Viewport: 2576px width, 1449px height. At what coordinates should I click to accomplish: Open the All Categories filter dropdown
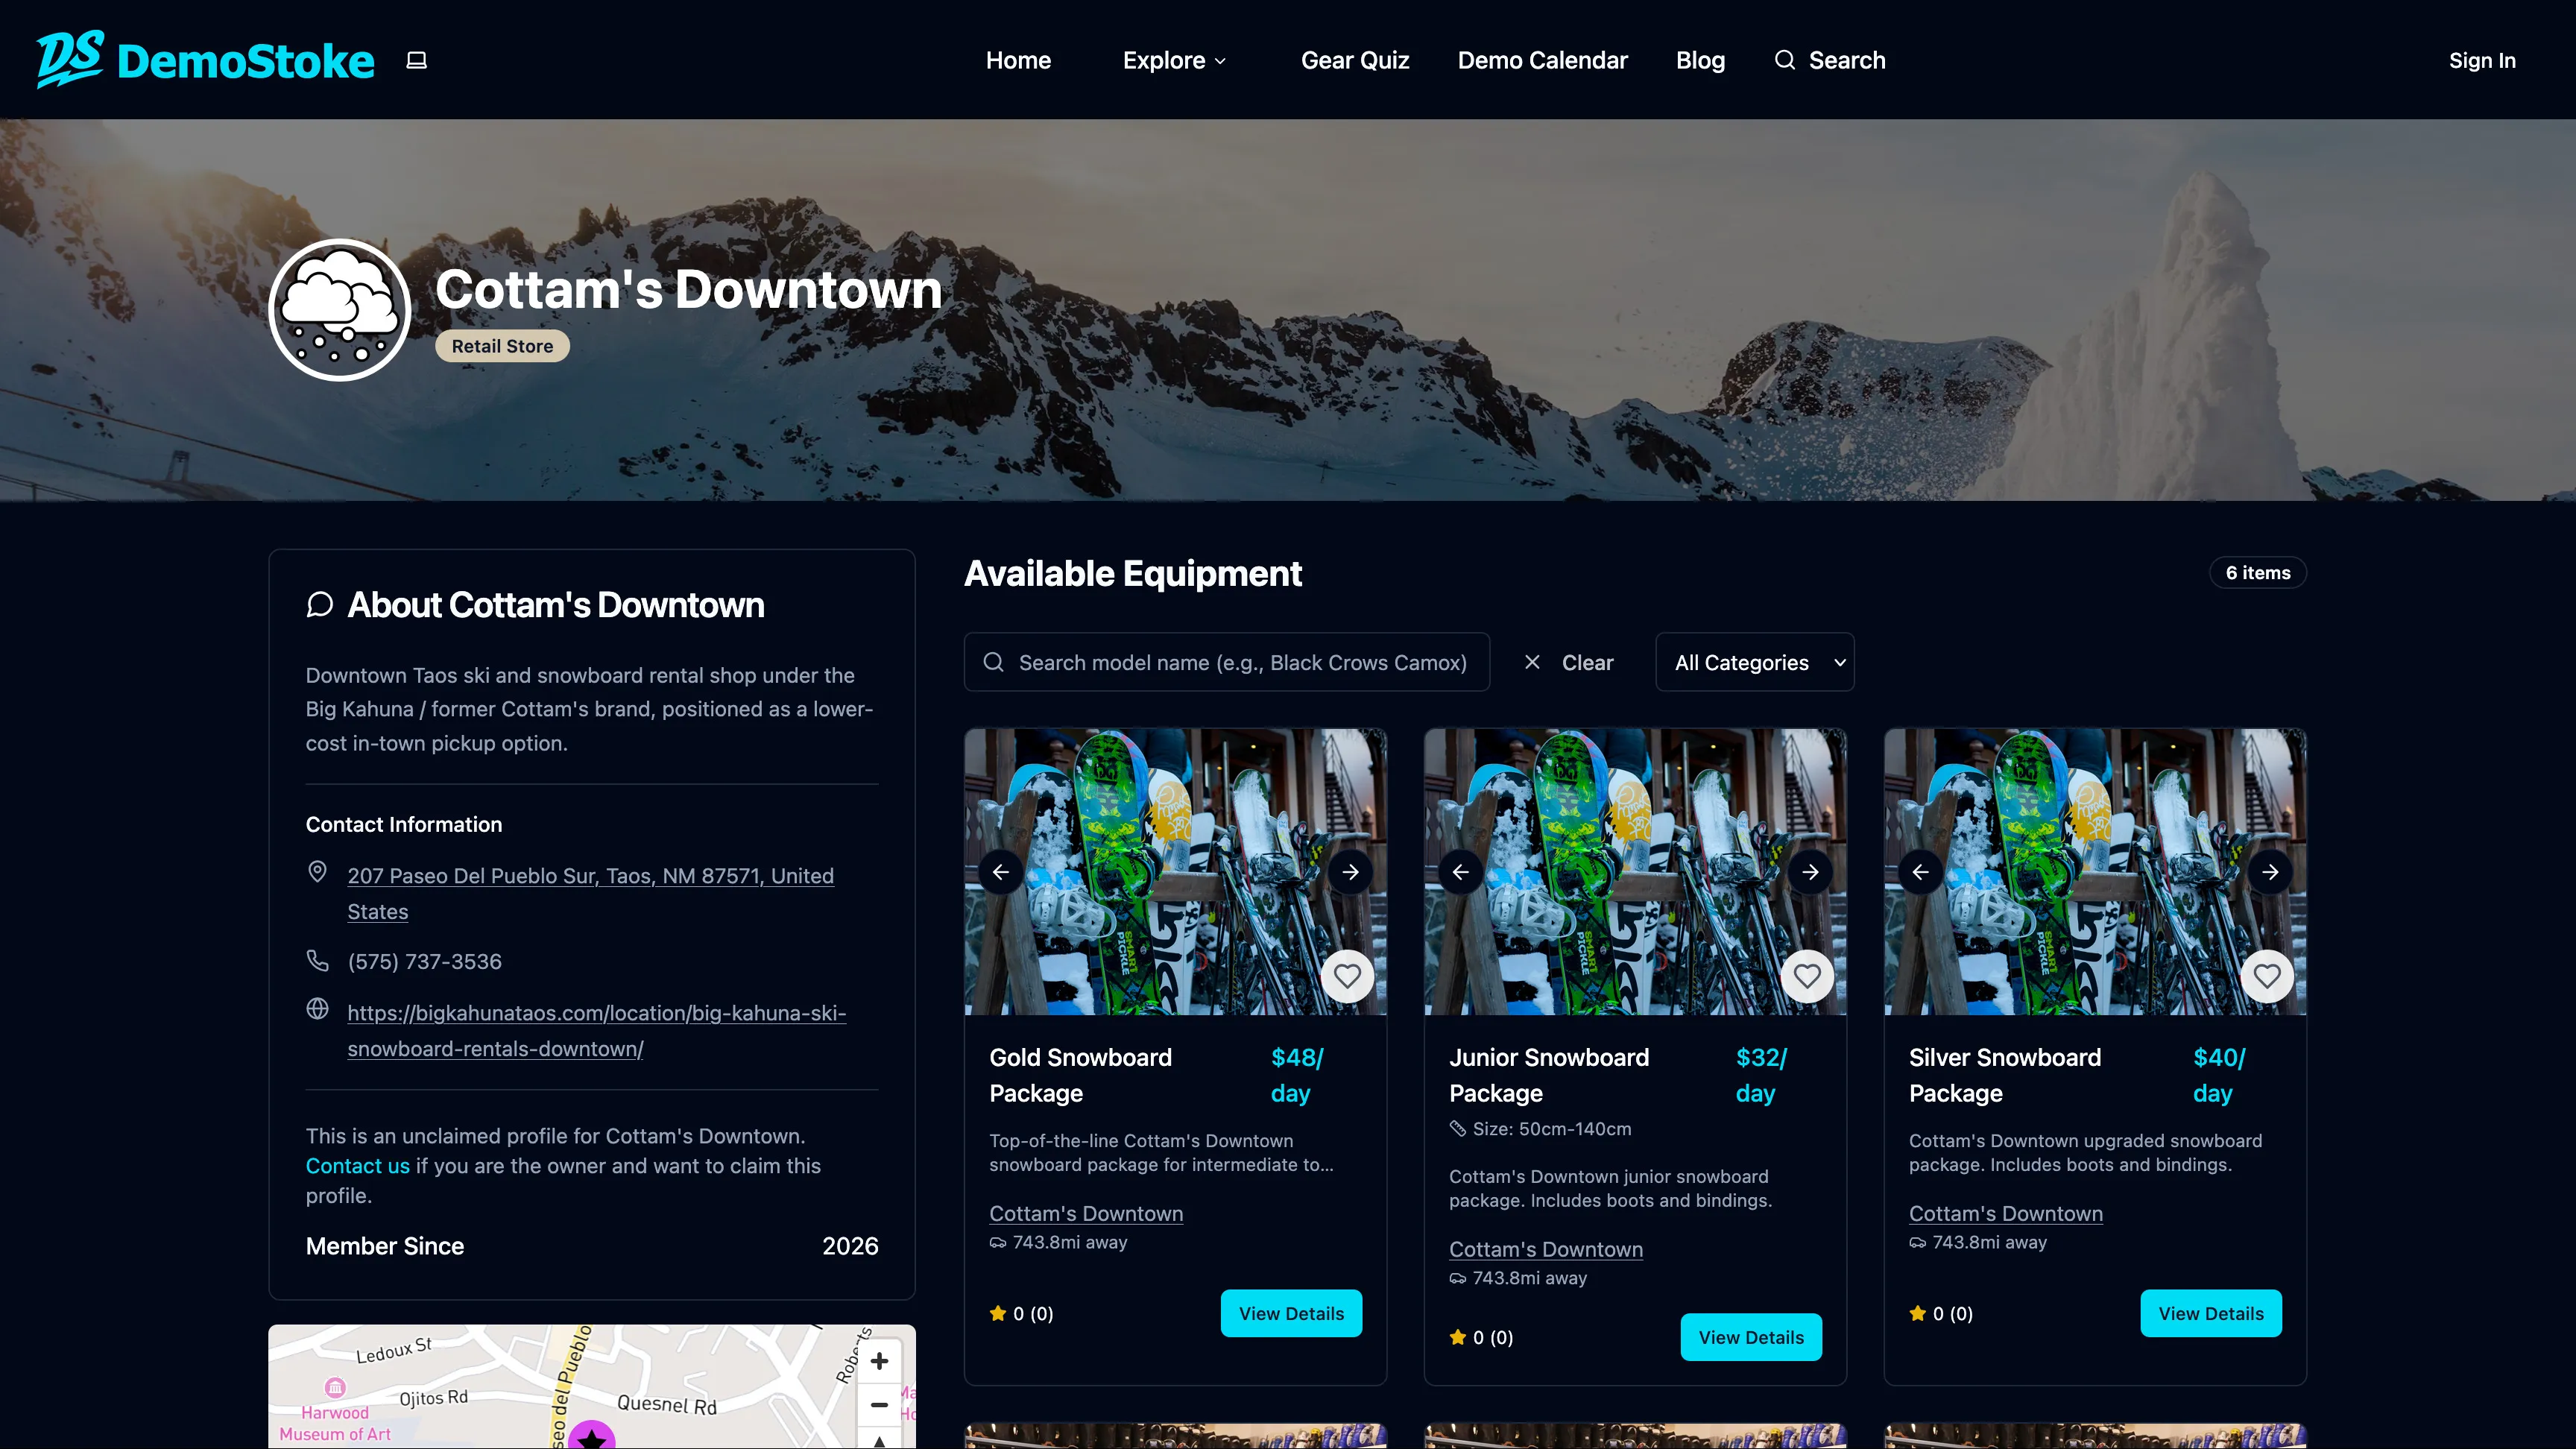click(x=1755, y=662)
